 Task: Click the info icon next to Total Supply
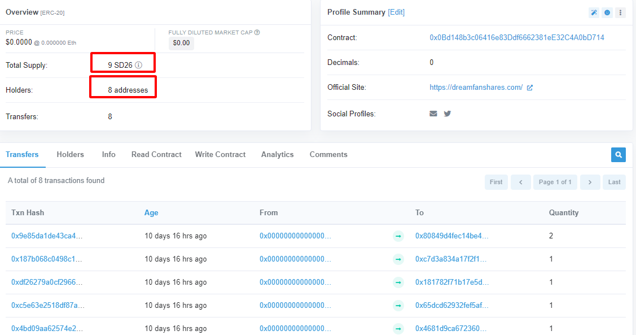coord(139,65)
